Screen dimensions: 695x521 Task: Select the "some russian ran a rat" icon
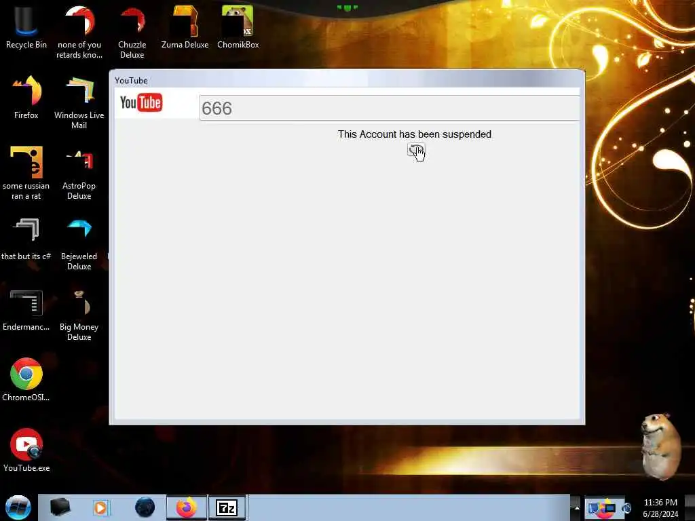pyautogui.click(x=26, y=173)
